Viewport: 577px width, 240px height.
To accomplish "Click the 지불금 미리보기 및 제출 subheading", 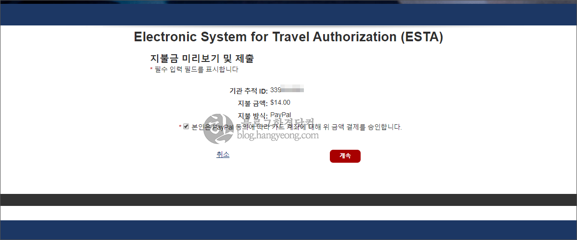I will 202,59.
